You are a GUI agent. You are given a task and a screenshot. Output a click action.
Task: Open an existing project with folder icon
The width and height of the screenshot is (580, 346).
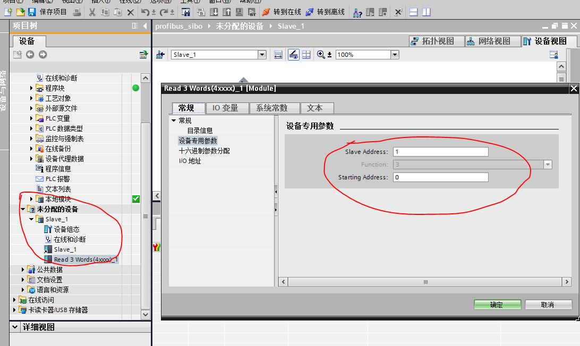(x=20, y=12)
